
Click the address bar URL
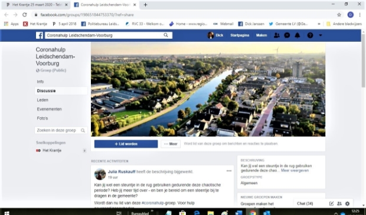coord(87,15)
